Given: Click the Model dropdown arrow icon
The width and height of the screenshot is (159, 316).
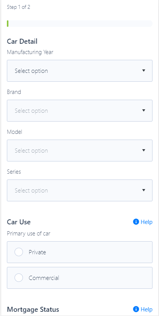Looking at the screenshot, I should click(144, 150).
